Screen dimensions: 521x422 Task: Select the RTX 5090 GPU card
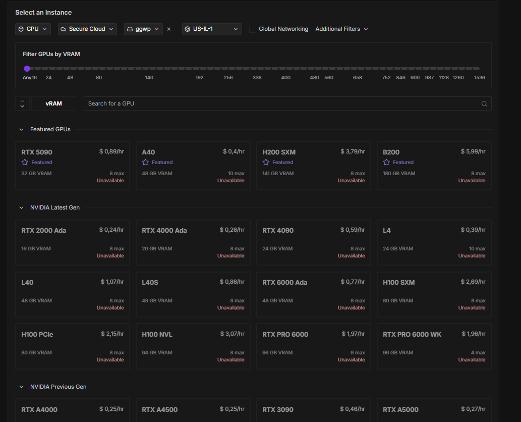[73, 166]
